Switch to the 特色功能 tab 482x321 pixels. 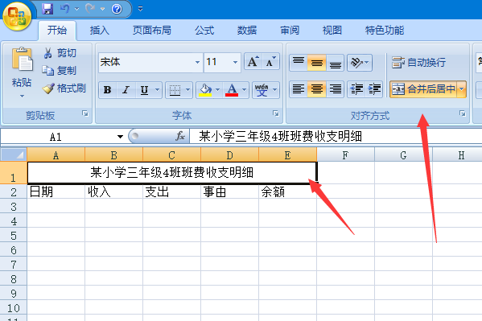tap(385, 31)
